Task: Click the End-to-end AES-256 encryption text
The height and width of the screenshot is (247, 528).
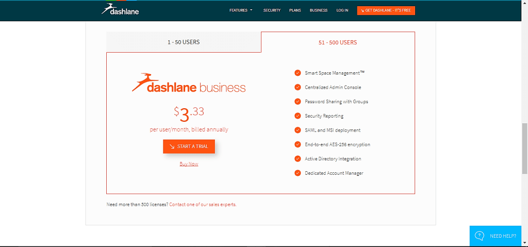Action: (337, 144)
